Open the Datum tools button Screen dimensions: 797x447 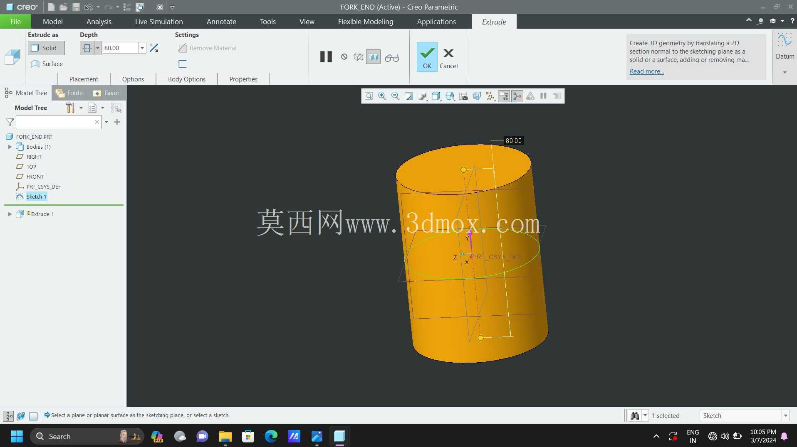(785, 47)
